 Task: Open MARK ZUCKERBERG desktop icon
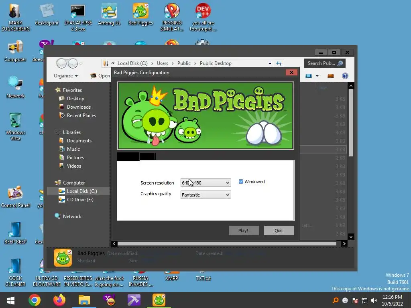click(x=15, y=17)
